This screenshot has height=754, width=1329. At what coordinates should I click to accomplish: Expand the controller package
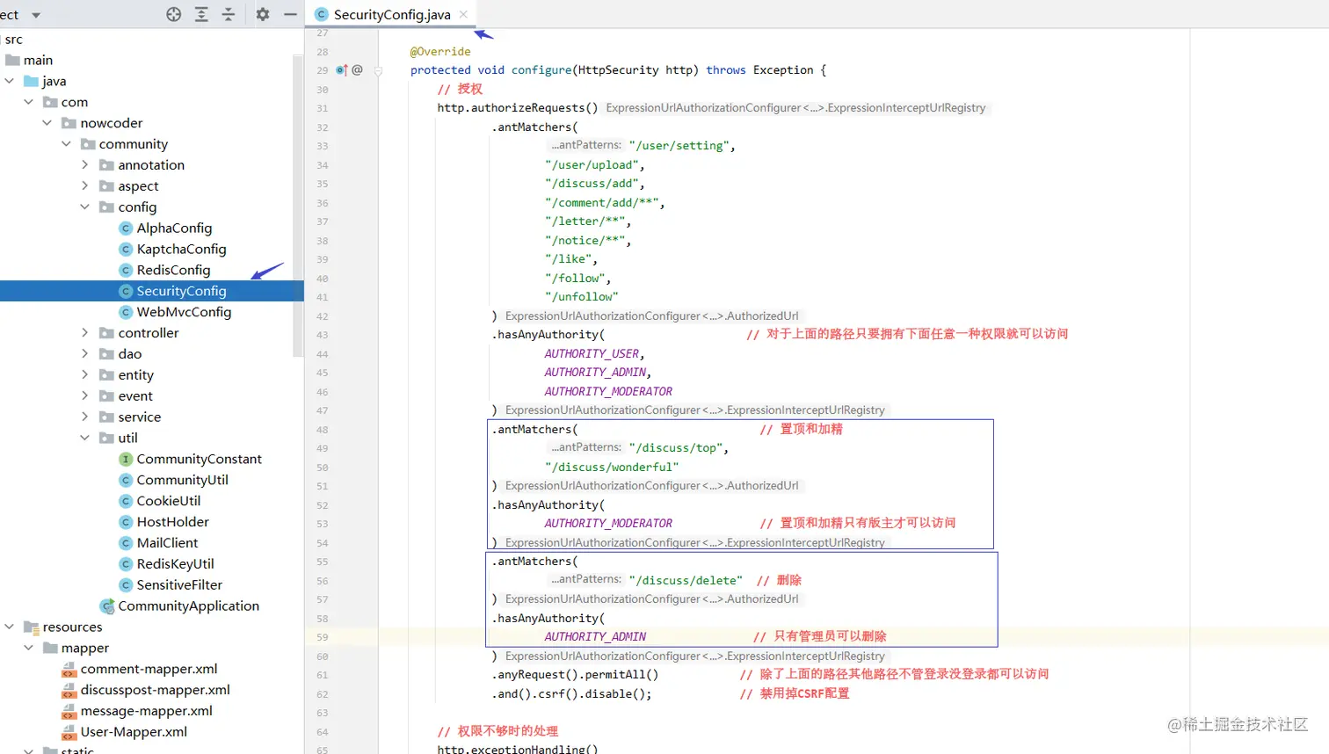pyautogui.click(x=84, y=333)
